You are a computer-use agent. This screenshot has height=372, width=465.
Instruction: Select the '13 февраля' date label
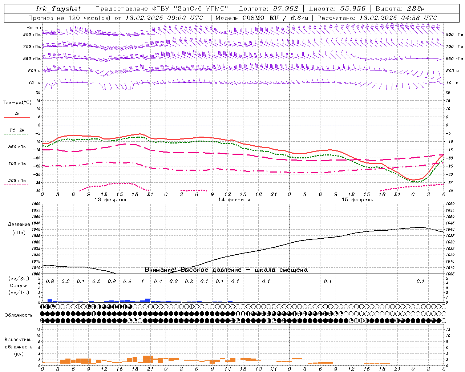(x=110, y=200)
